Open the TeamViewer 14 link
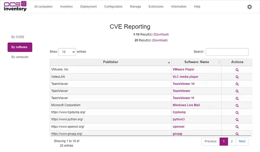Image resolution: width=260 pixels, height=152 pixels. [183, 84]
